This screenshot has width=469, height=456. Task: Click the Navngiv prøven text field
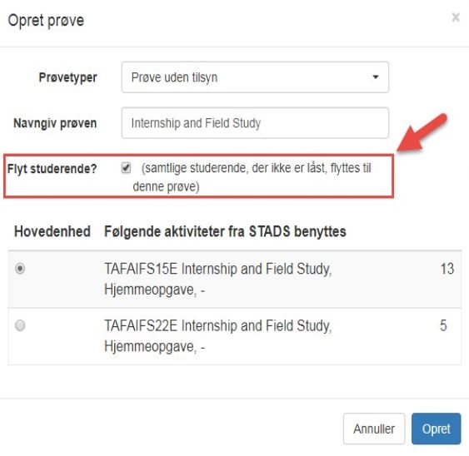pos(255,123)
